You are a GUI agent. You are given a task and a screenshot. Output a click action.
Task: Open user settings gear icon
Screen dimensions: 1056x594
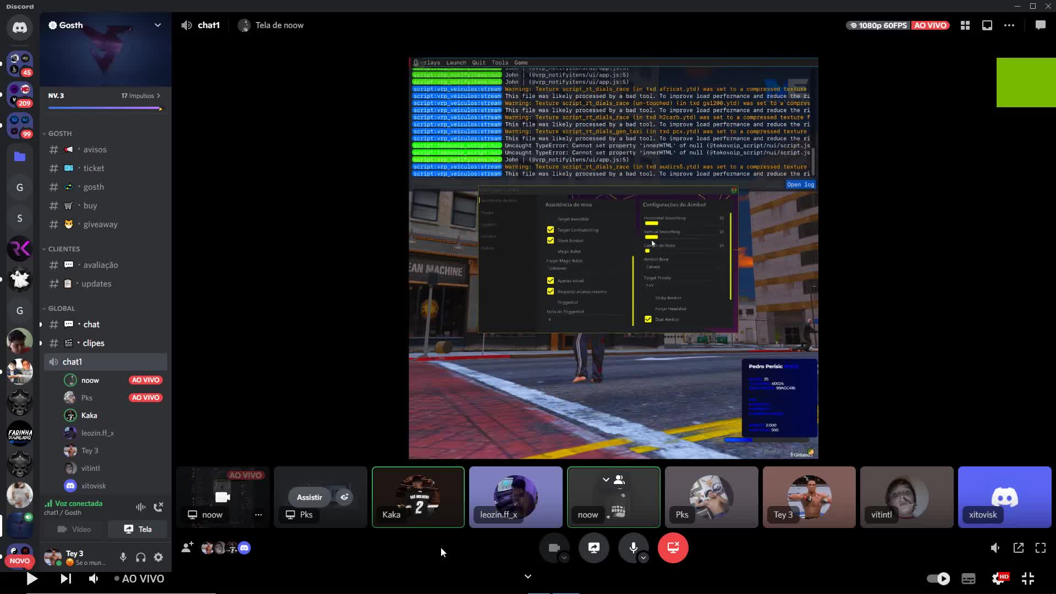[x=158, y=557]
